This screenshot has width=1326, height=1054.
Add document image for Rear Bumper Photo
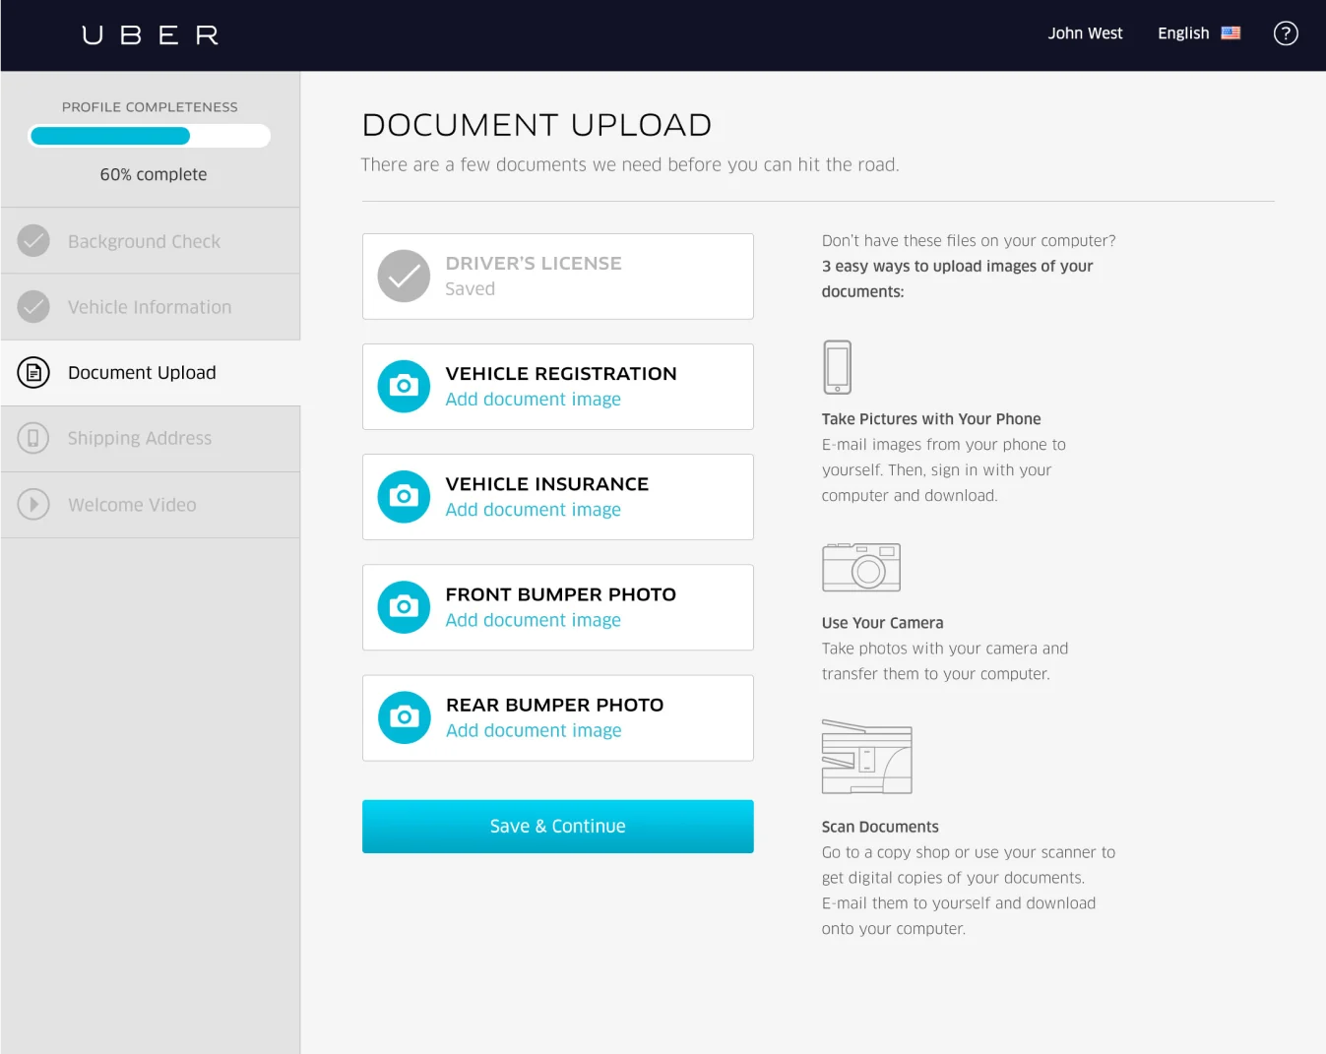[x=534, y=730]
